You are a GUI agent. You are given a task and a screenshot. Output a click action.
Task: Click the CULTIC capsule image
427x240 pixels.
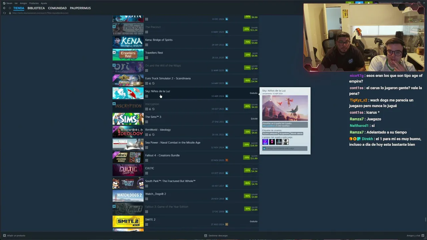[x=128, y=170]
